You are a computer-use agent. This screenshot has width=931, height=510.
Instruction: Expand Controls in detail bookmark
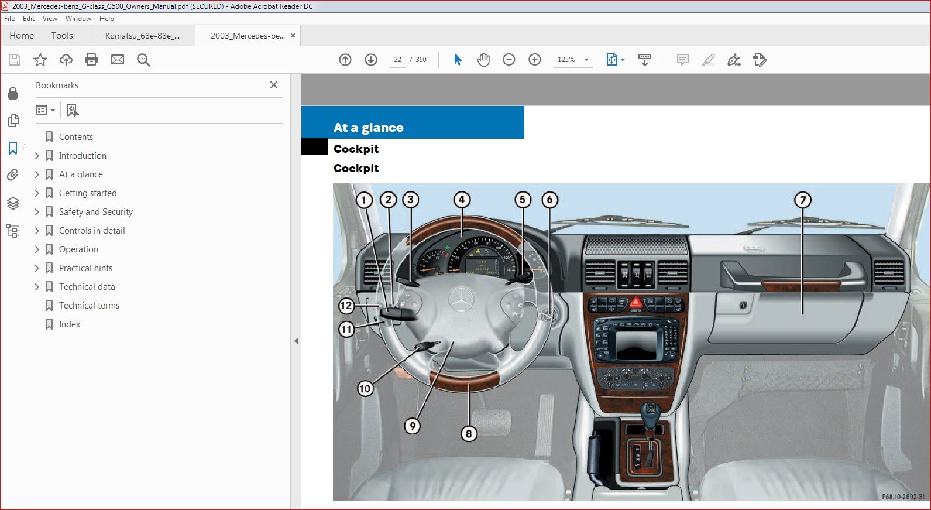37,231
